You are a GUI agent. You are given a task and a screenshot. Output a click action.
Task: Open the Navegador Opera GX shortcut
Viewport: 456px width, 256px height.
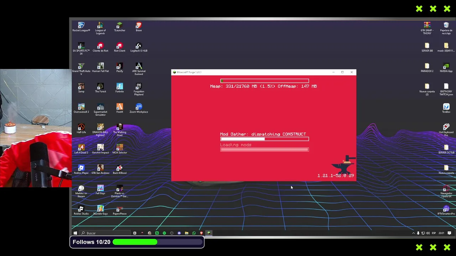click(446, 191)
